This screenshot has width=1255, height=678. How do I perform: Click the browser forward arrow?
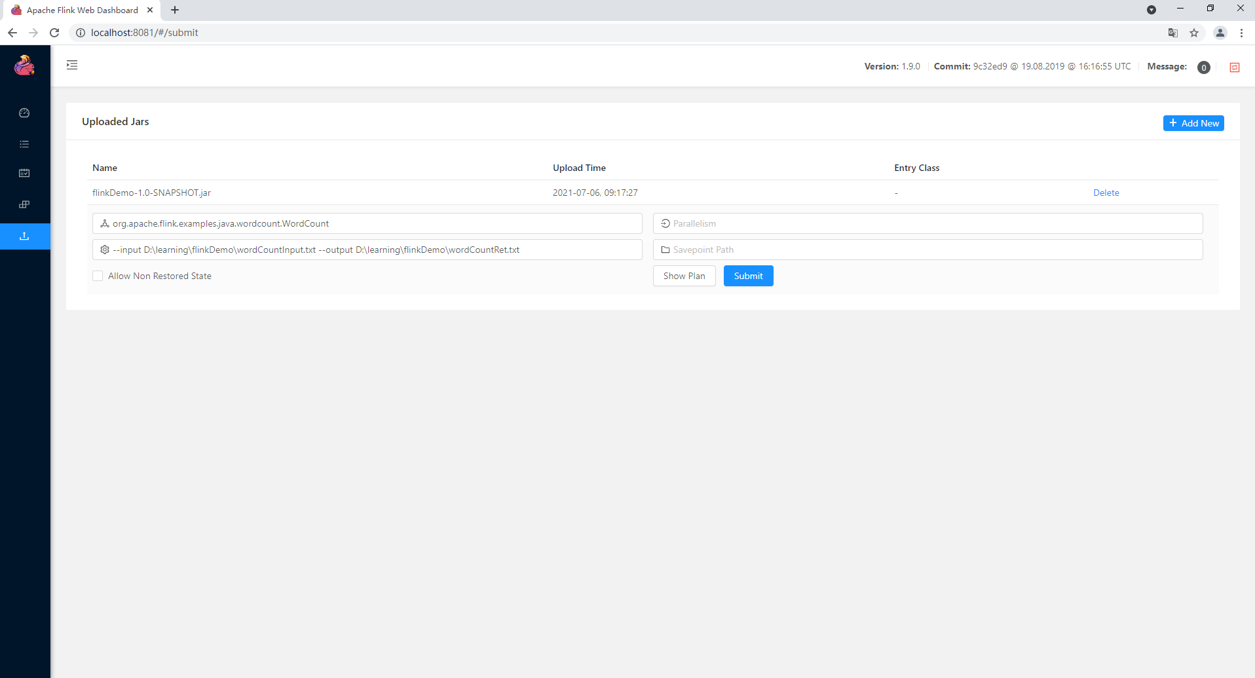[33, 33]
